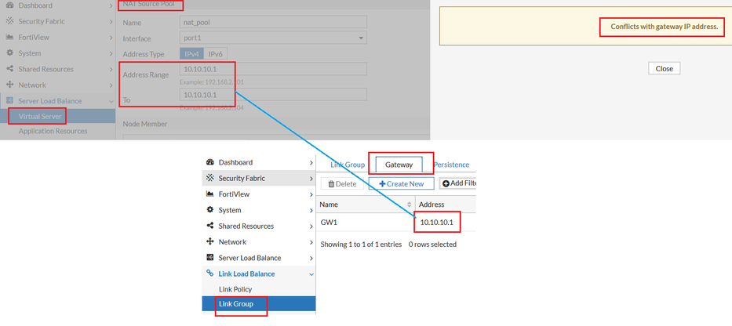The height and width of the screenshot is (326, 732).
Task: Switch to the Link Group tab
Action: 348,165
